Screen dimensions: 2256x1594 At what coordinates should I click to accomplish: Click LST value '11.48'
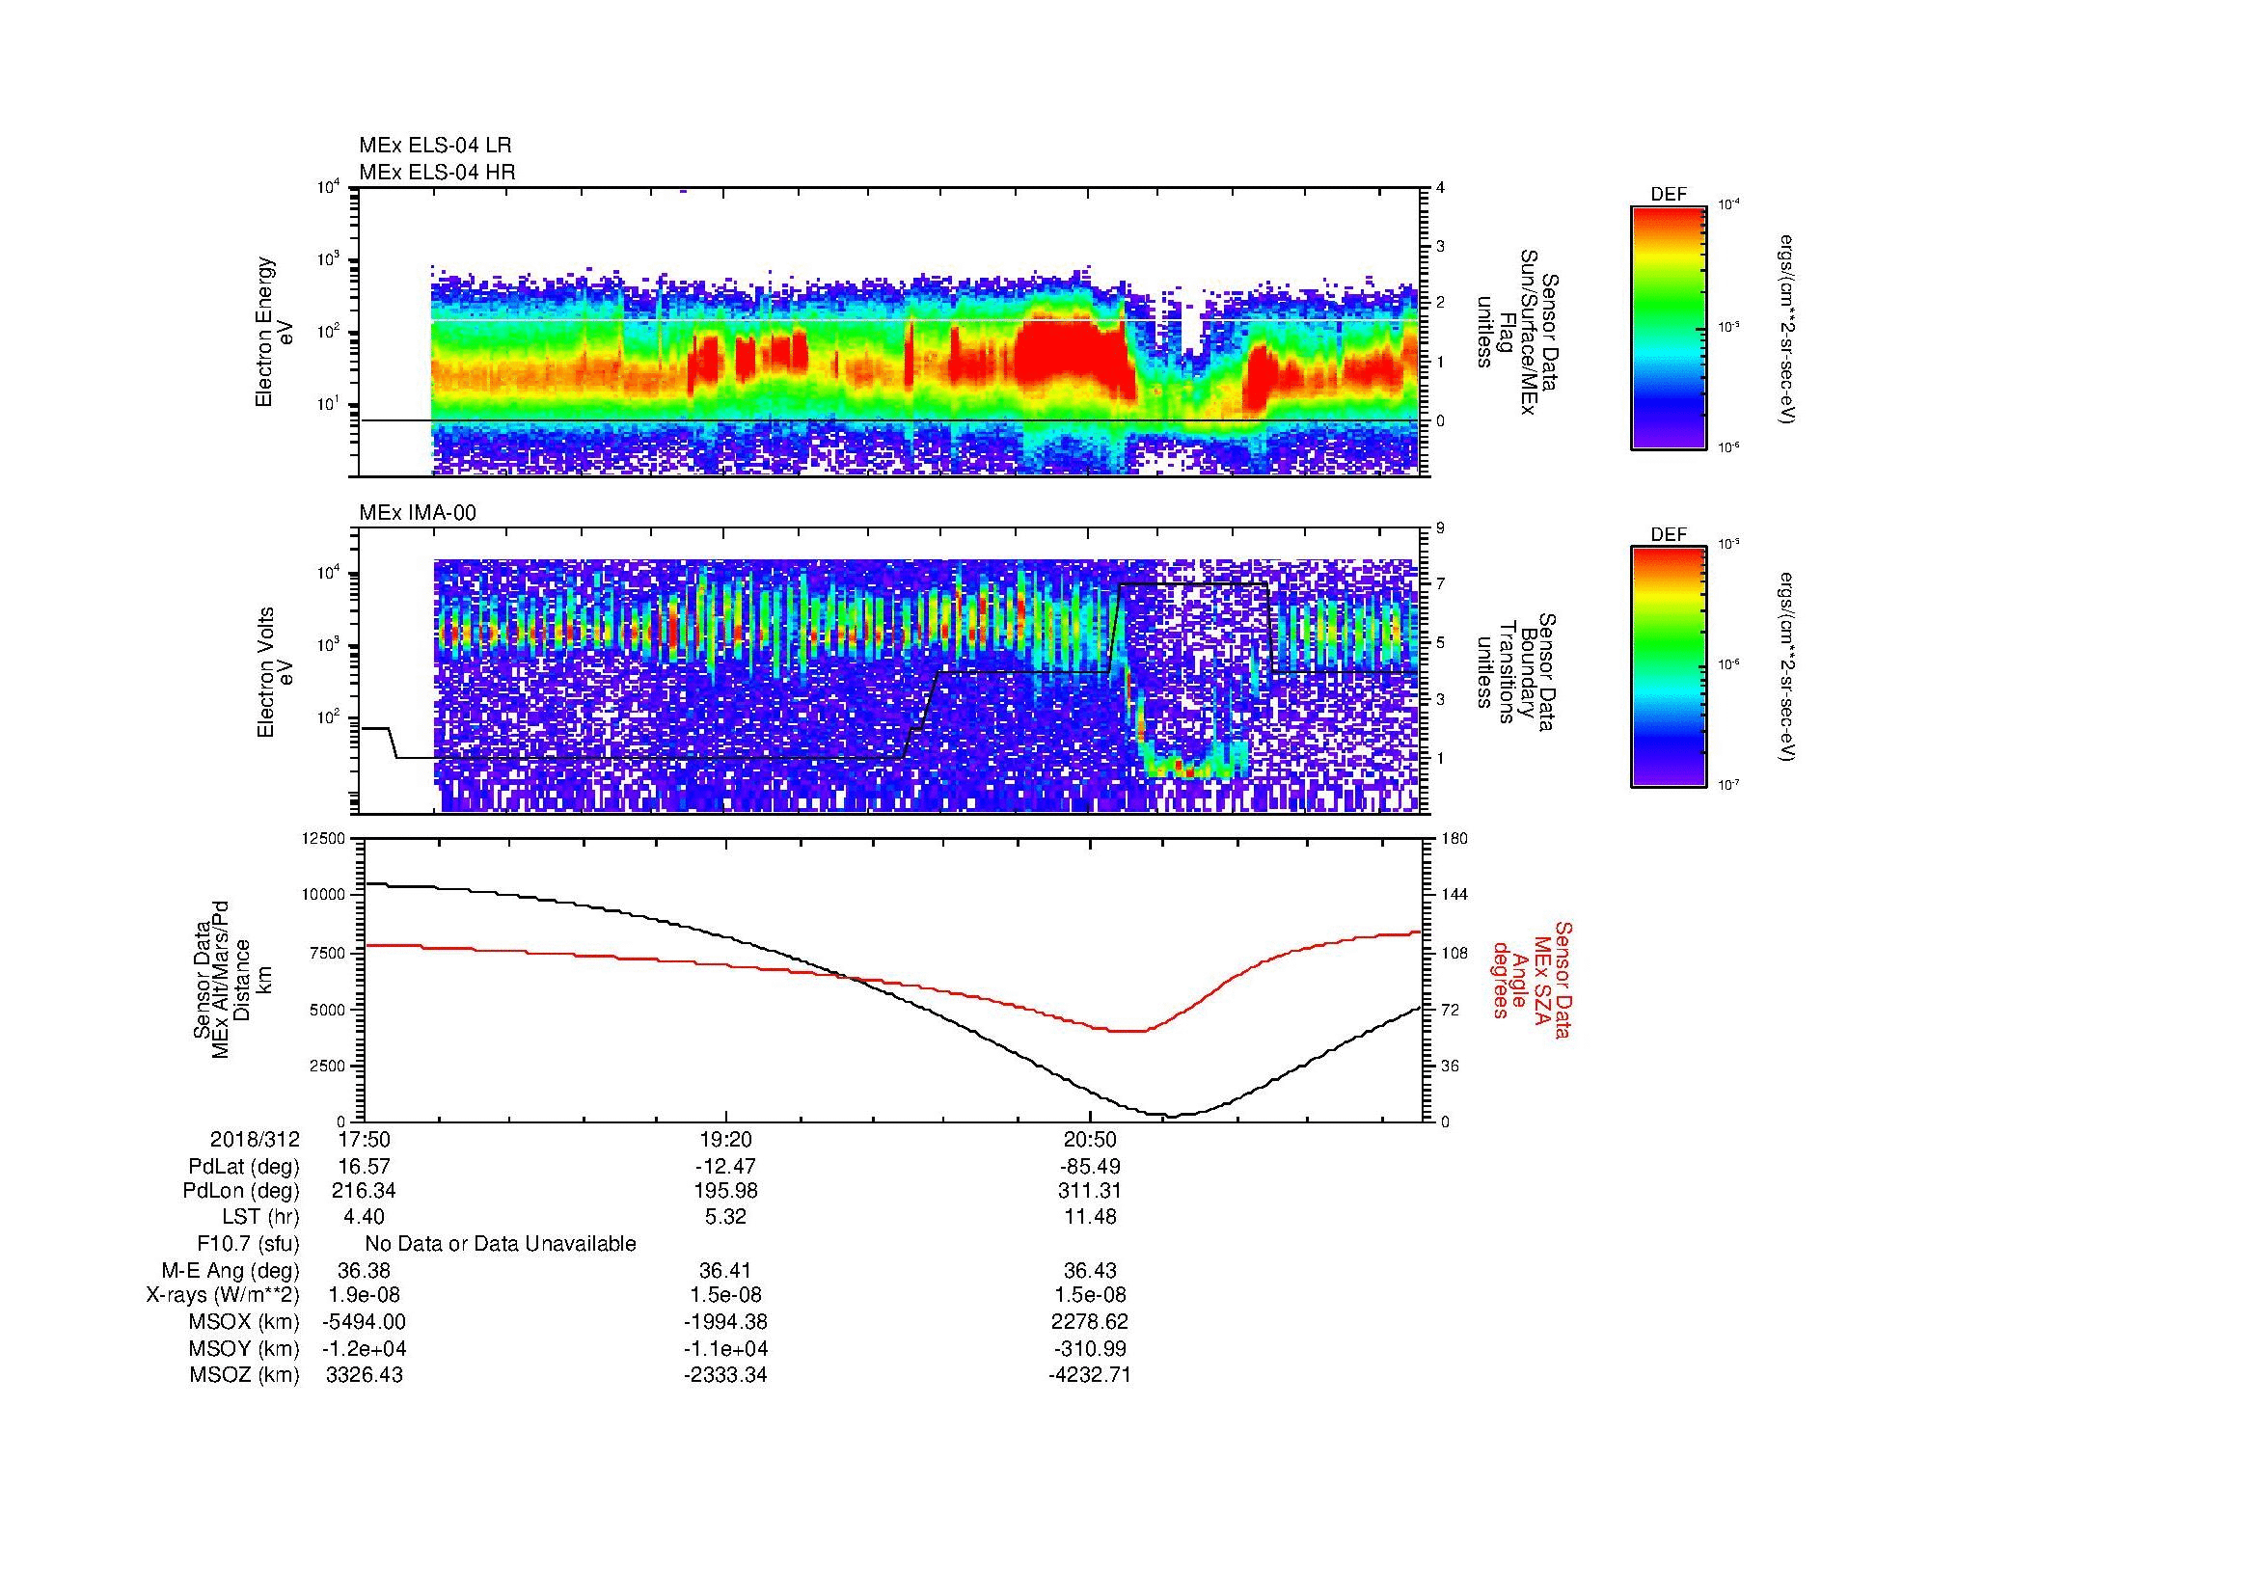1090,1217
